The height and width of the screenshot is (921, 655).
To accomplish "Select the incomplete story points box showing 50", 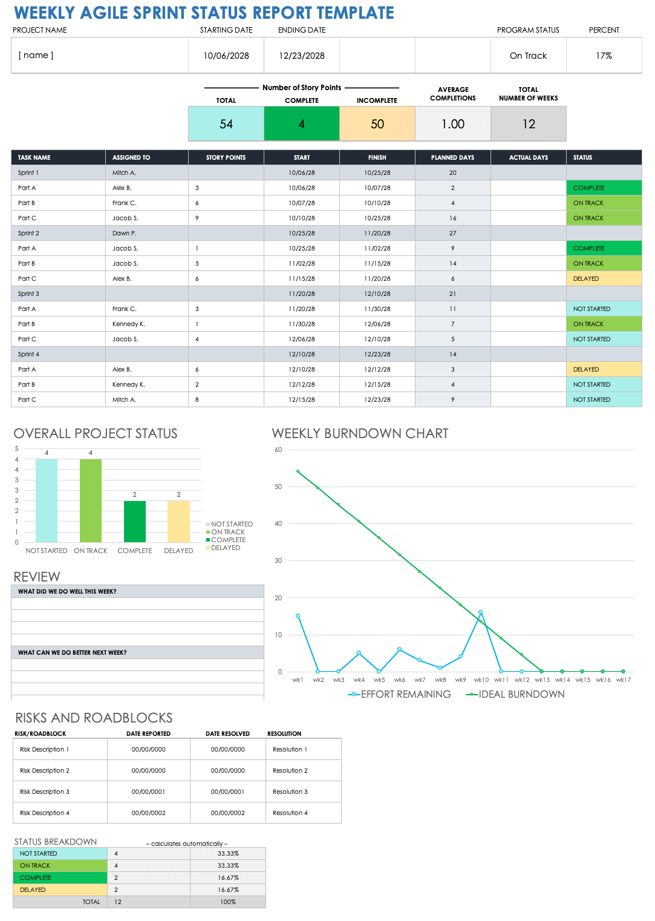I will click(x=377, y=124).
